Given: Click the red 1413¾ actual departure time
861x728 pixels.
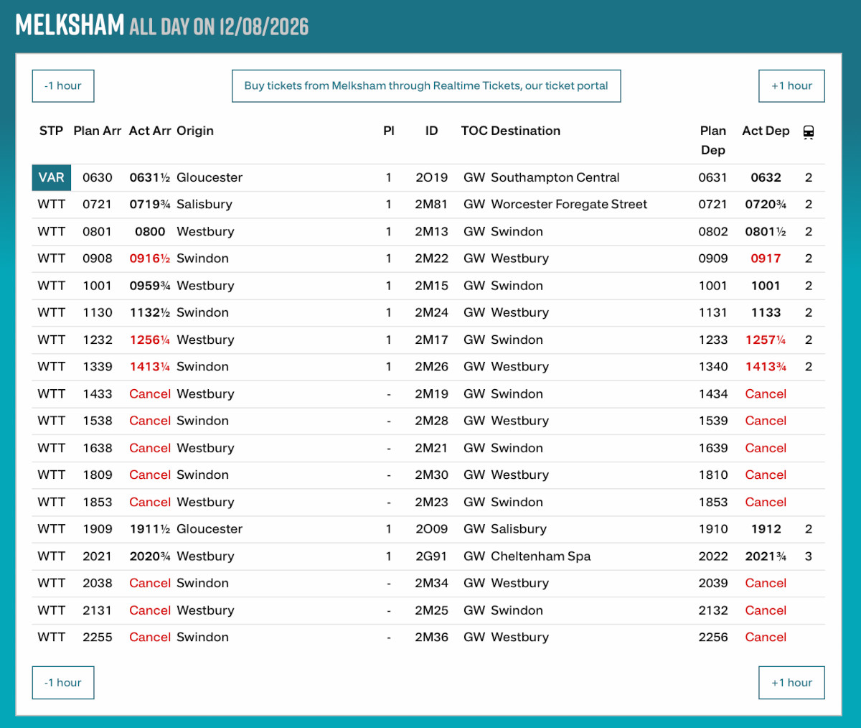Looking at the screenshot, I should tap(766, 367).
